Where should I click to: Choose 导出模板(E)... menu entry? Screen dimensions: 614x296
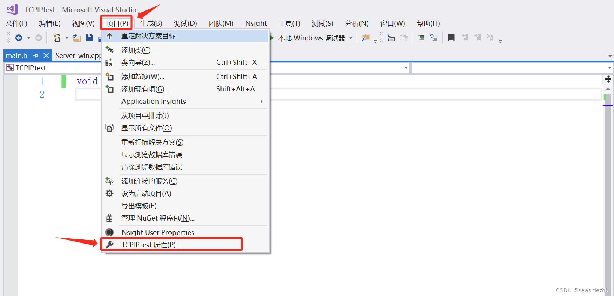tap(186, 206)
